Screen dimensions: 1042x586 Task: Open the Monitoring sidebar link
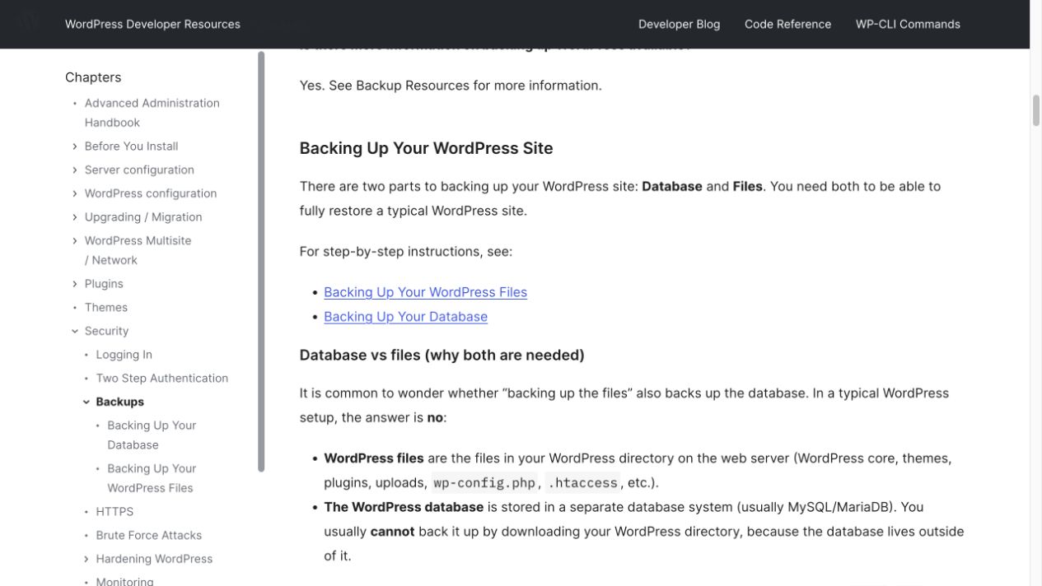pyautogui.click(x=124, y=580)
